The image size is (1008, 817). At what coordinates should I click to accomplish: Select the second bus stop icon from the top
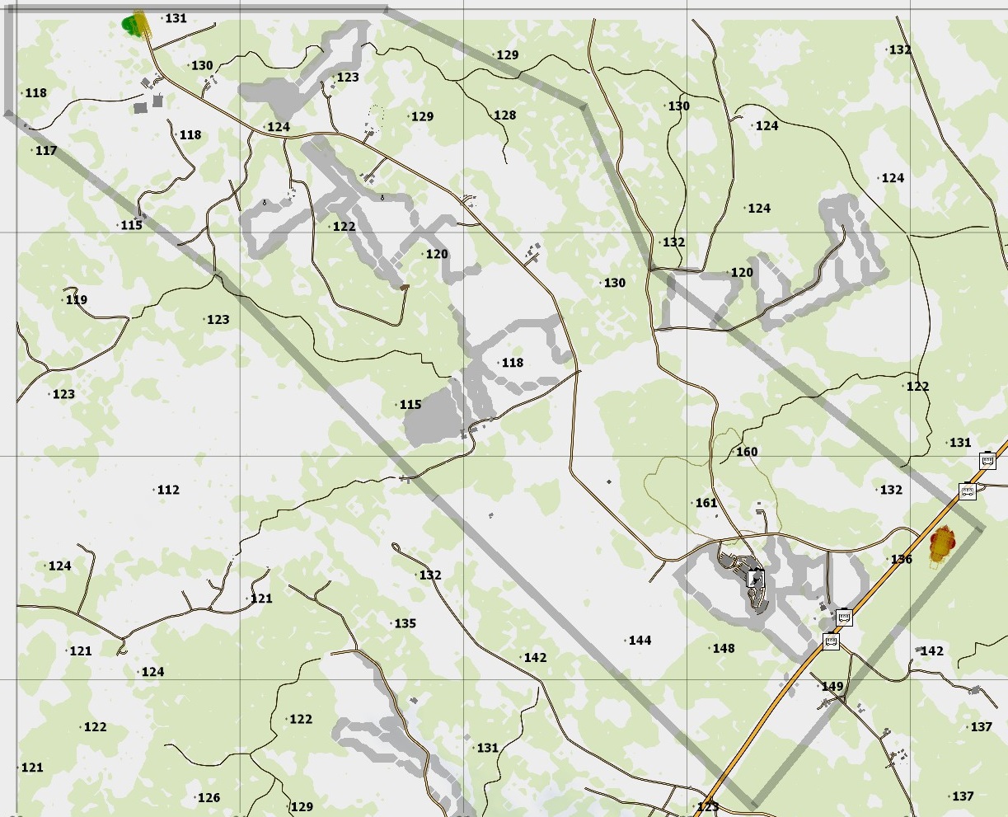tap(968, 491)
